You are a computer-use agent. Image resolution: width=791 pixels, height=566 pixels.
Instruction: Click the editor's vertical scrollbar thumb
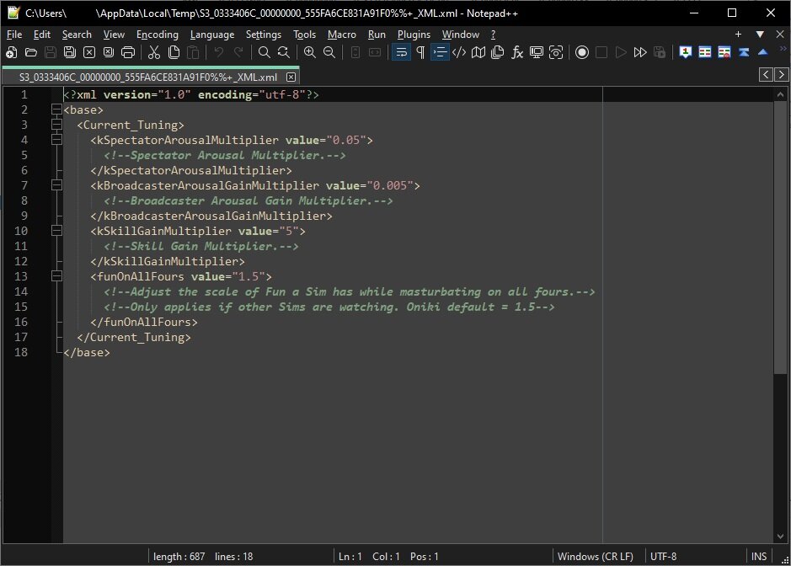pyautogui.click(x=780, y=238)
